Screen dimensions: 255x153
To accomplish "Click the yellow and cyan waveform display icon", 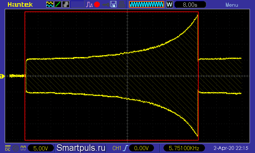I will tap(50, 4).
